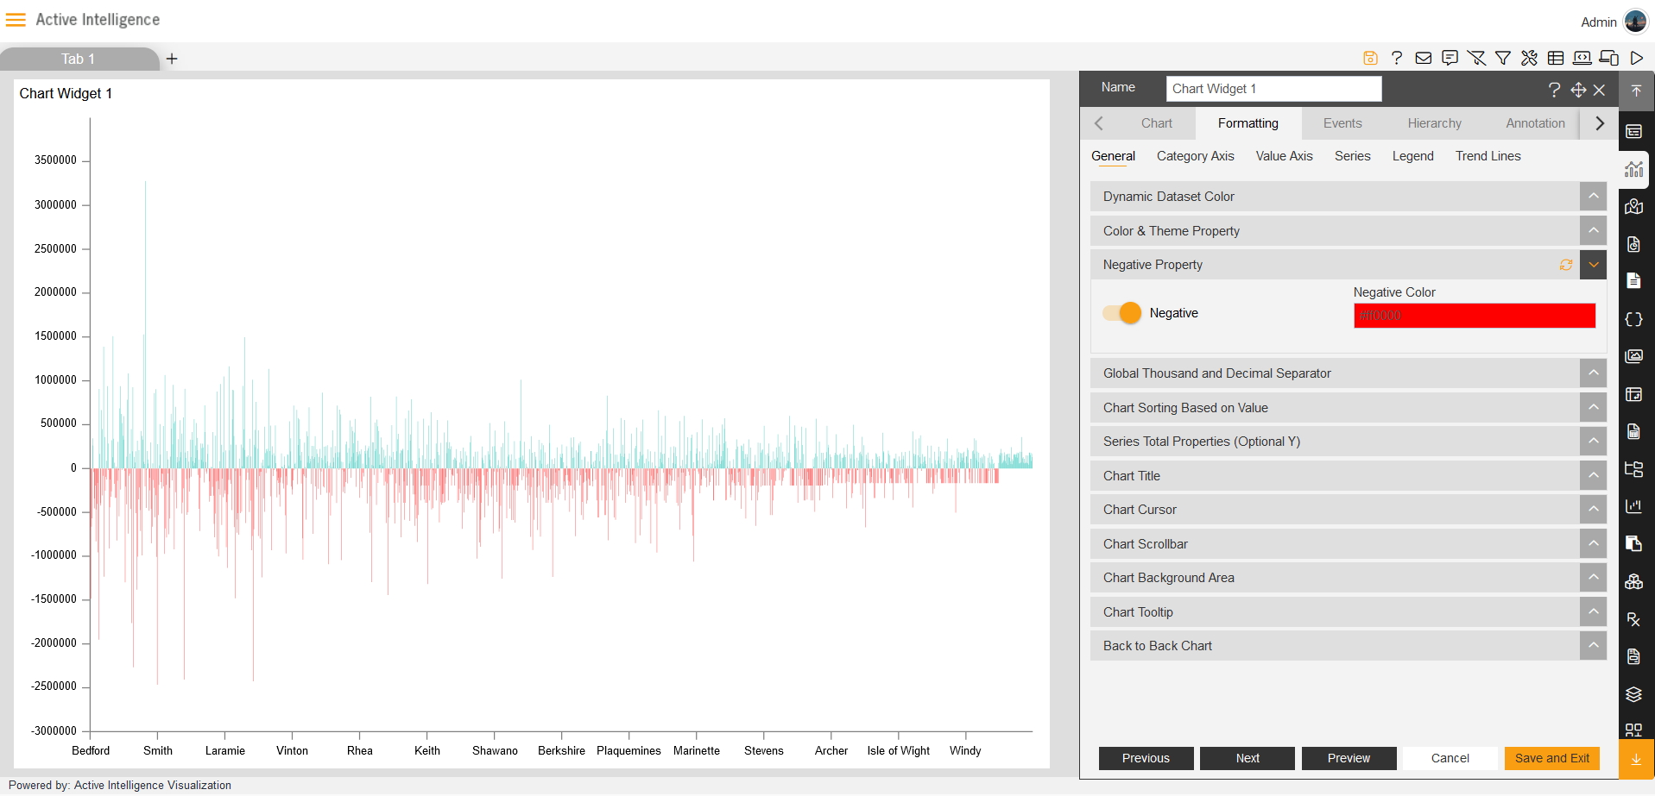Click the move crosshair icon in the panel header

[1578, 90]
